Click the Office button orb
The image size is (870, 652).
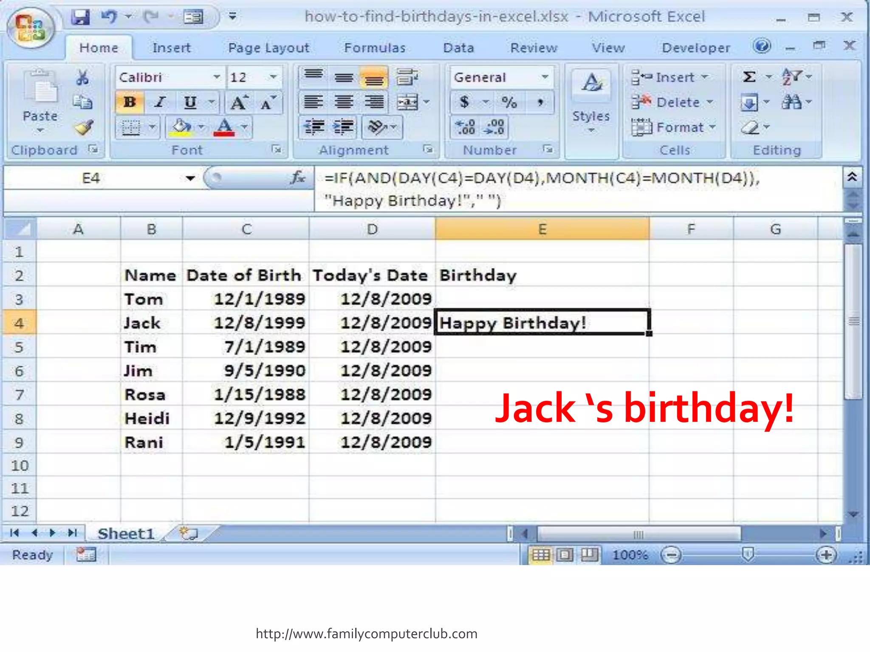pyautogui.click(x=30, y=29)
